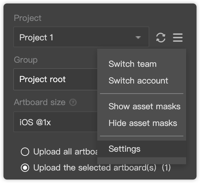The height and width of the screenshot is (183, 200).
Task: Open the Project root group dropdown
Action: pos(55,79)
